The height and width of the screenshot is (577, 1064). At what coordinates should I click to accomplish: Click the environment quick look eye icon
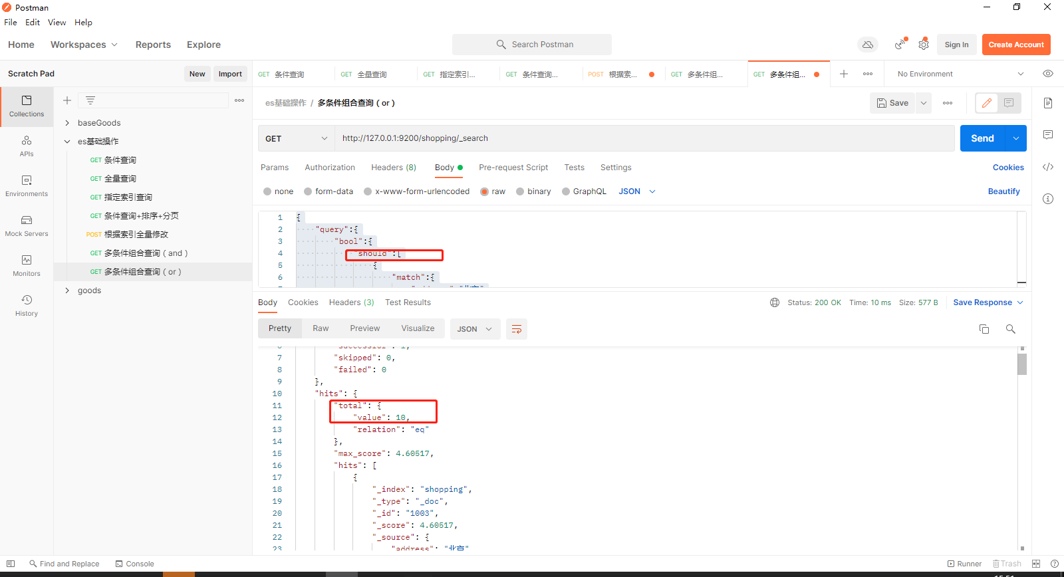point(1048,74)
